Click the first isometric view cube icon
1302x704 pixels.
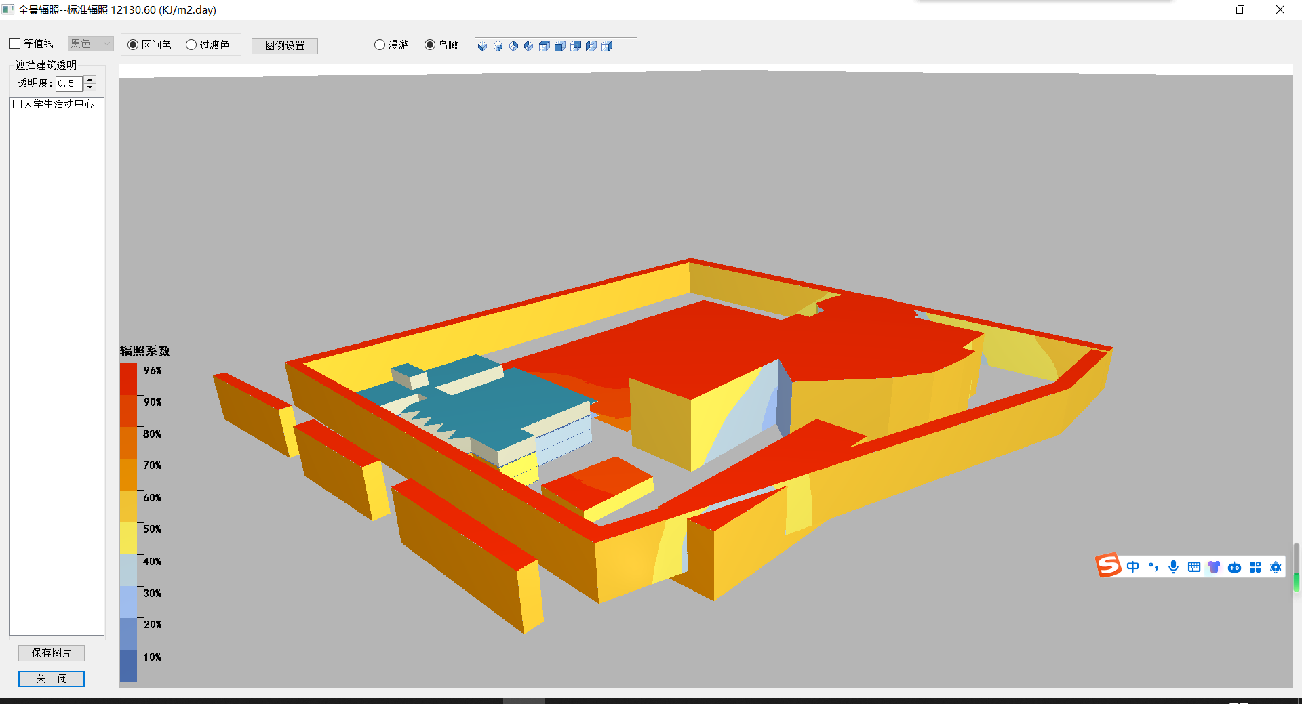482,46
